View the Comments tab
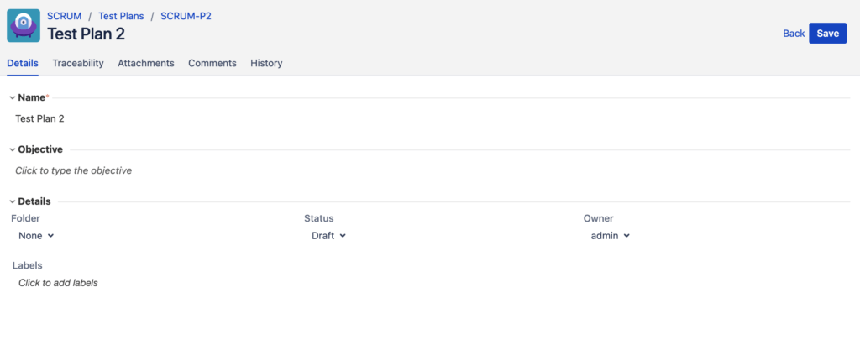The width and height of the screenshot is (860, 345). 212,63
